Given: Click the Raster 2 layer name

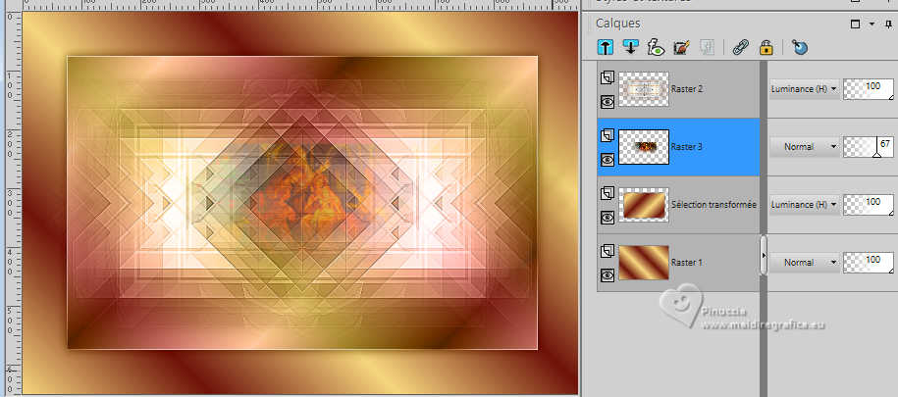Looking at the screenshot, I should pos(687,89).
